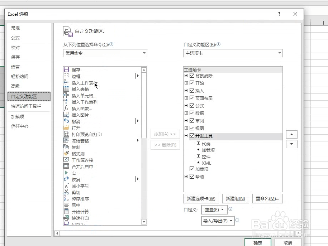Uncheck the 背景消除 tab checkbox
The width and height of the screenshot is (328, 246).
coord(192,76)
